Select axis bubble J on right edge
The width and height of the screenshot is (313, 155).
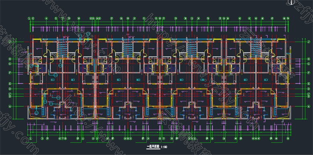click(309, 42)
